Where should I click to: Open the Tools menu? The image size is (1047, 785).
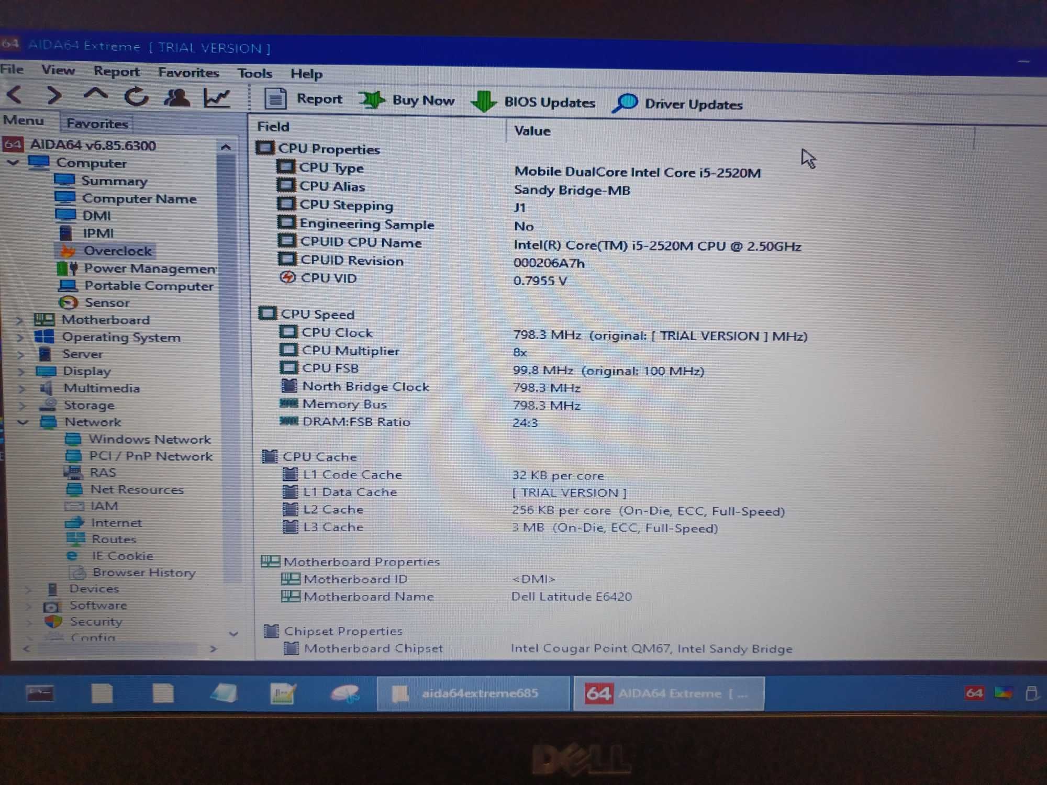coord(255,73)
